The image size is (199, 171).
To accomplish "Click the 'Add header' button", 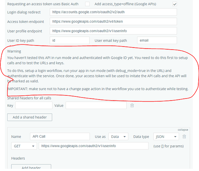I will coord(31,167).
